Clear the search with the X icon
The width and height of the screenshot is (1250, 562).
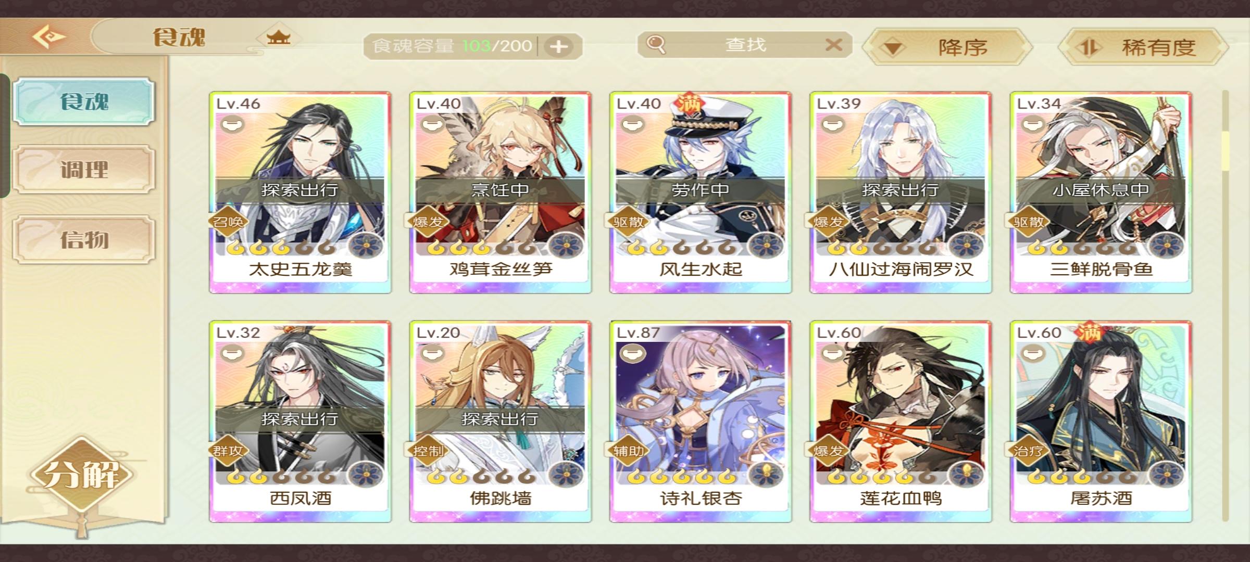834,45
